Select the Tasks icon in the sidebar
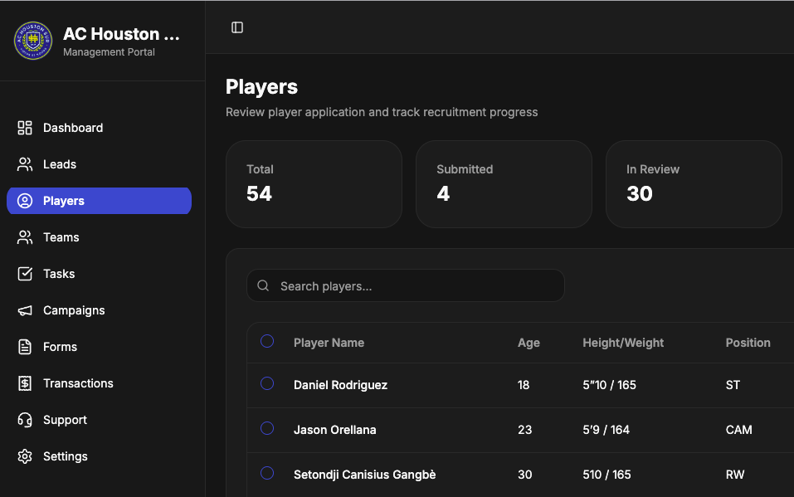Viewport: 794px width, 497px height. click(25, 273)
